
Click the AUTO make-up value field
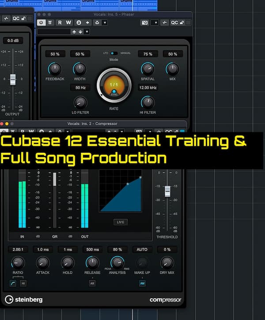click(x=142, y=250)
